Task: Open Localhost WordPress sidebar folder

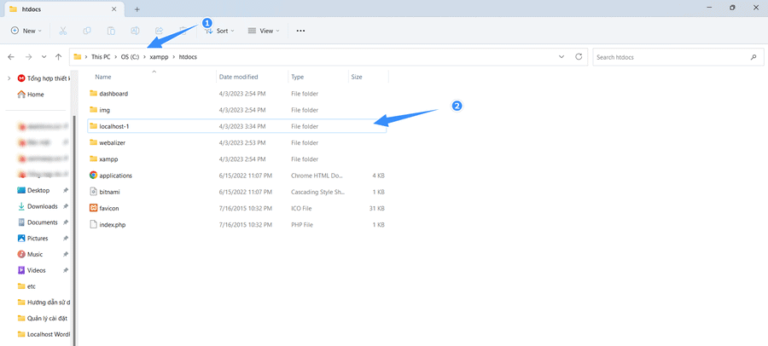Action: click(x=44, y=334)
